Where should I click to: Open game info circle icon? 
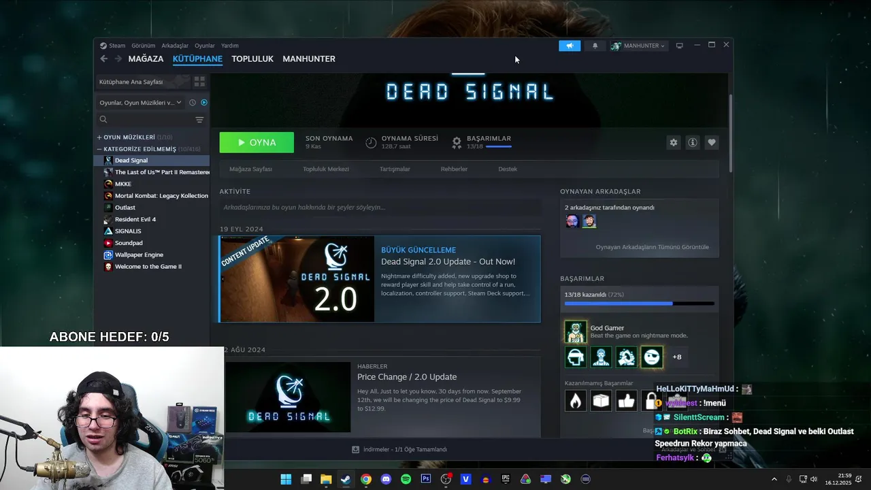click(x=693, y=142)
